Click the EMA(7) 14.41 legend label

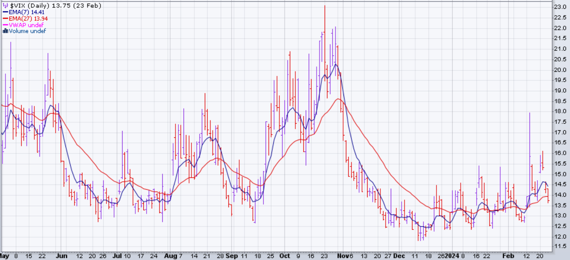click(x=27, y=12)
